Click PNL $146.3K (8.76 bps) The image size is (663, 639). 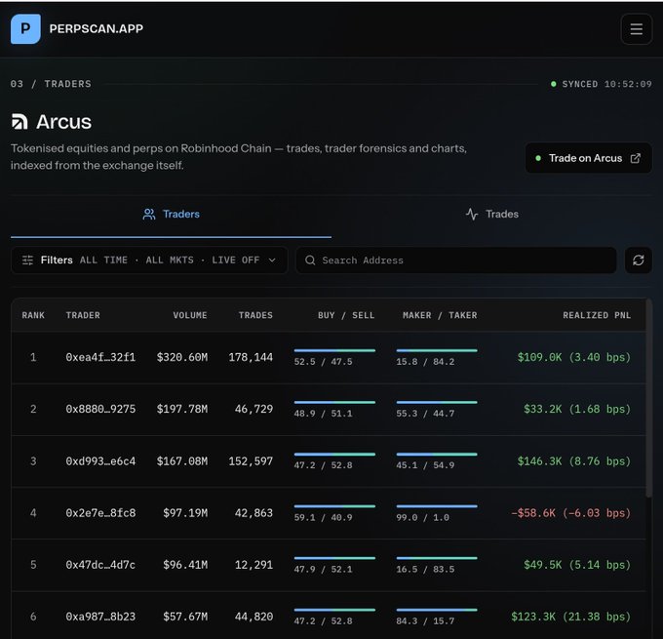pyautogui.click(x=574, y=460)
